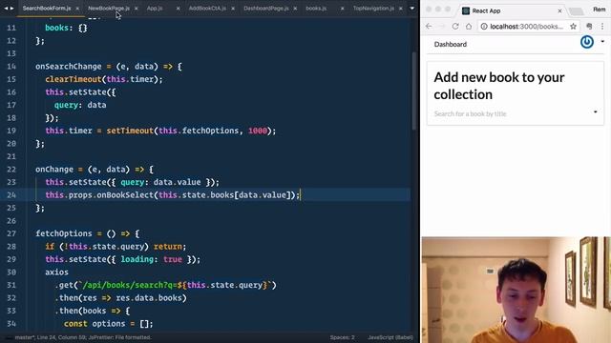Click the editor vertical scrollbar

point(413,91)
